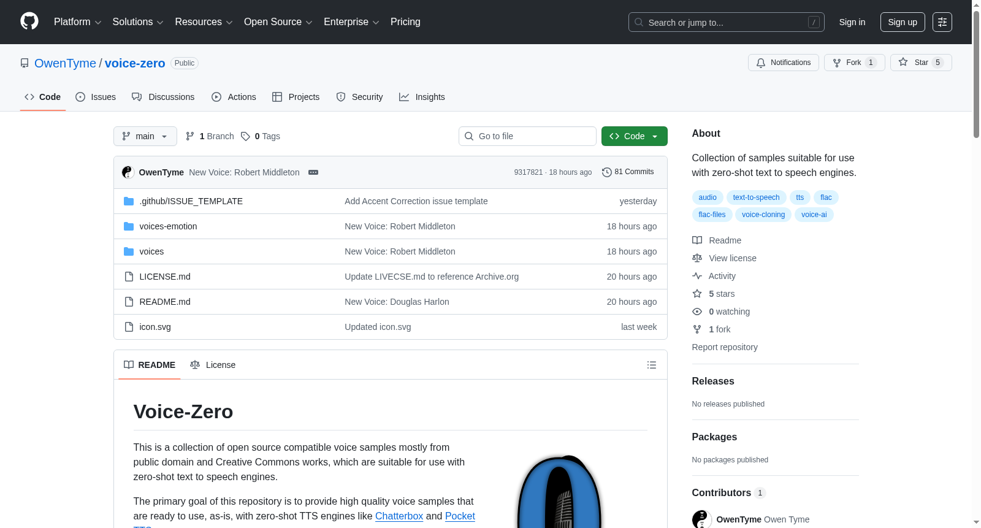Expand the Platform menu

(77, 22)
